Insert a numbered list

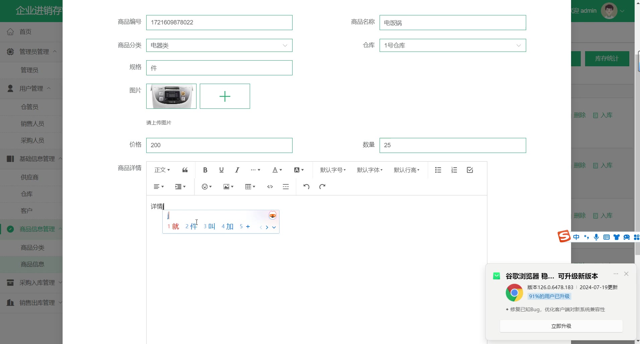tap(454, 170)
